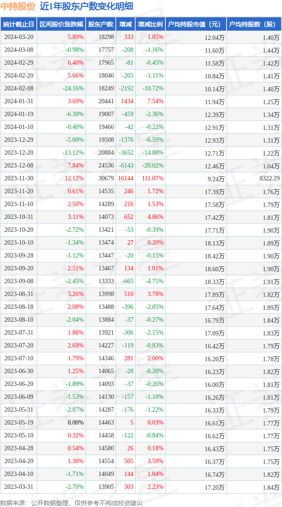This screenshot has height=507, width=282.
Task: Click the 数据来源 footer disclaimer text
Action: click(71, 503)
